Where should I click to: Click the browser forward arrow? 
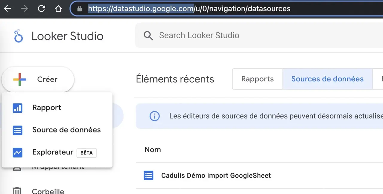tap(24, 9)
